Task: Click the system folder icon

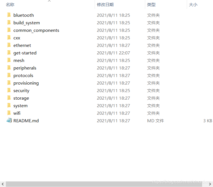Action: click(9, 106)
